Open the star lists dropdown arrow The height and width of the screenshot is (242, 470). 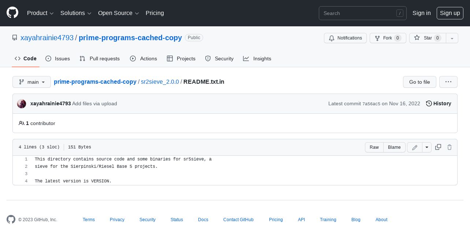452,38
